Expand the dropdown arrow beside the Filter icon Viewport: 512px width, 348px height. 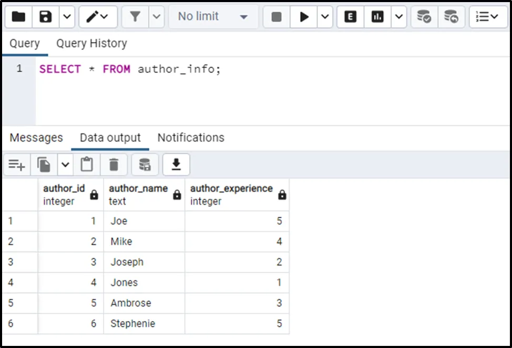tap(157, 17)
